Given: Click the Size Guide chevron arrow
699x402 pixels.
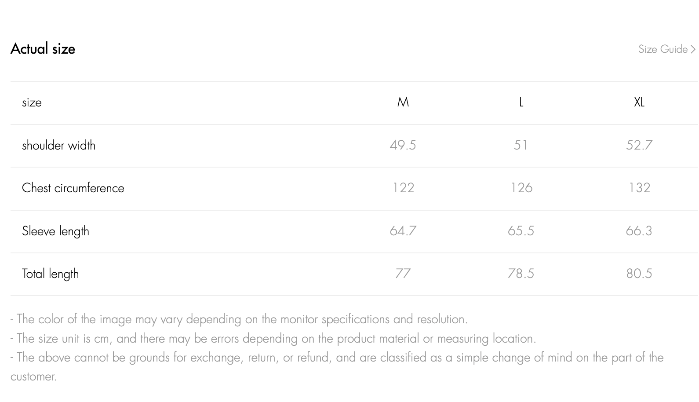Looking at the screenshot, I should (x=693, y=50).
